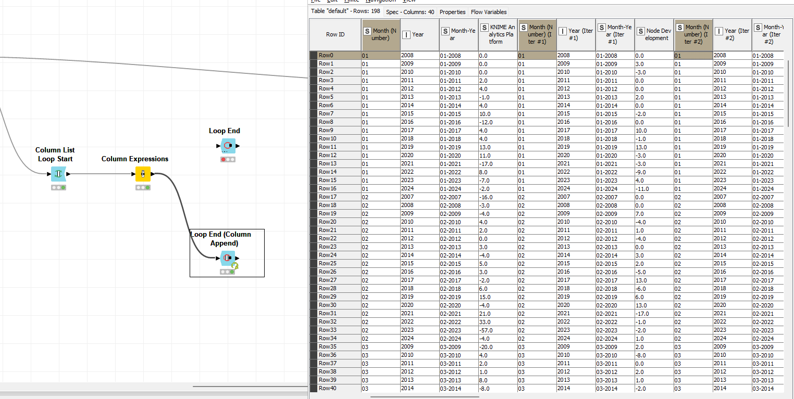Click the integer type icon in Year header
794x399 pixels.
click(x=406, y=34)
